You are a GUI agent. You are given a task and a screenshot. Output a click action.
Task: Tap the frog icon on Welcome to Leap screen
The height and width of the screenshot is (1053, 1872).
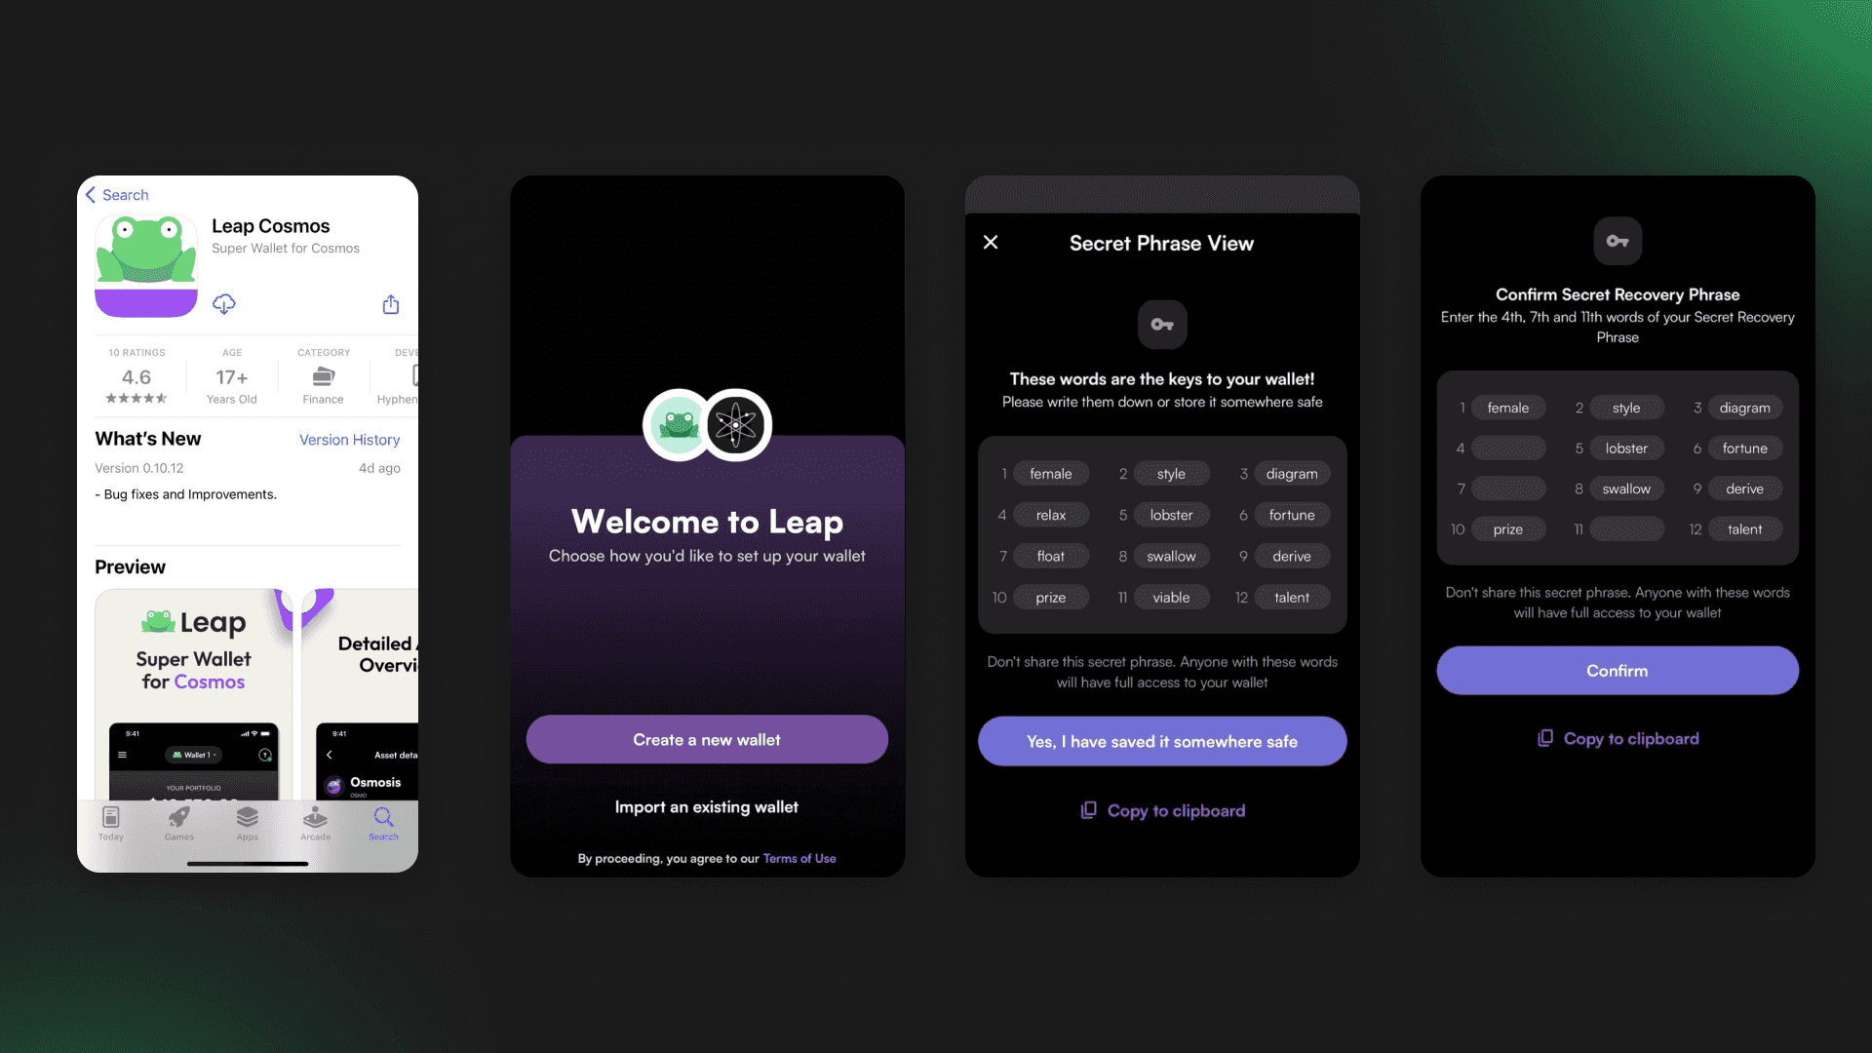[x=678, y=424]
